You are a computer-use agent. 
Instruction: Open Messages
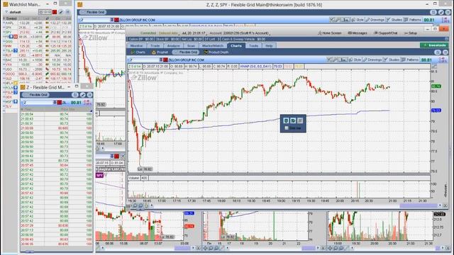(x=358, y=33)
